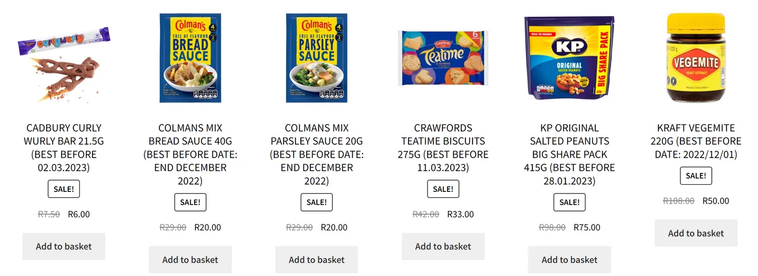The width and height of the screenshot is (758, 276).
Task: Open the Vegemite jar product image
Action: pos(696,58)
